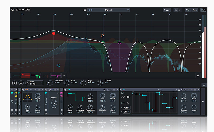Toggle power of collapsed E1 Envelope modulator
This screenshot has height=132, width=214.
(x=46, y=90)
